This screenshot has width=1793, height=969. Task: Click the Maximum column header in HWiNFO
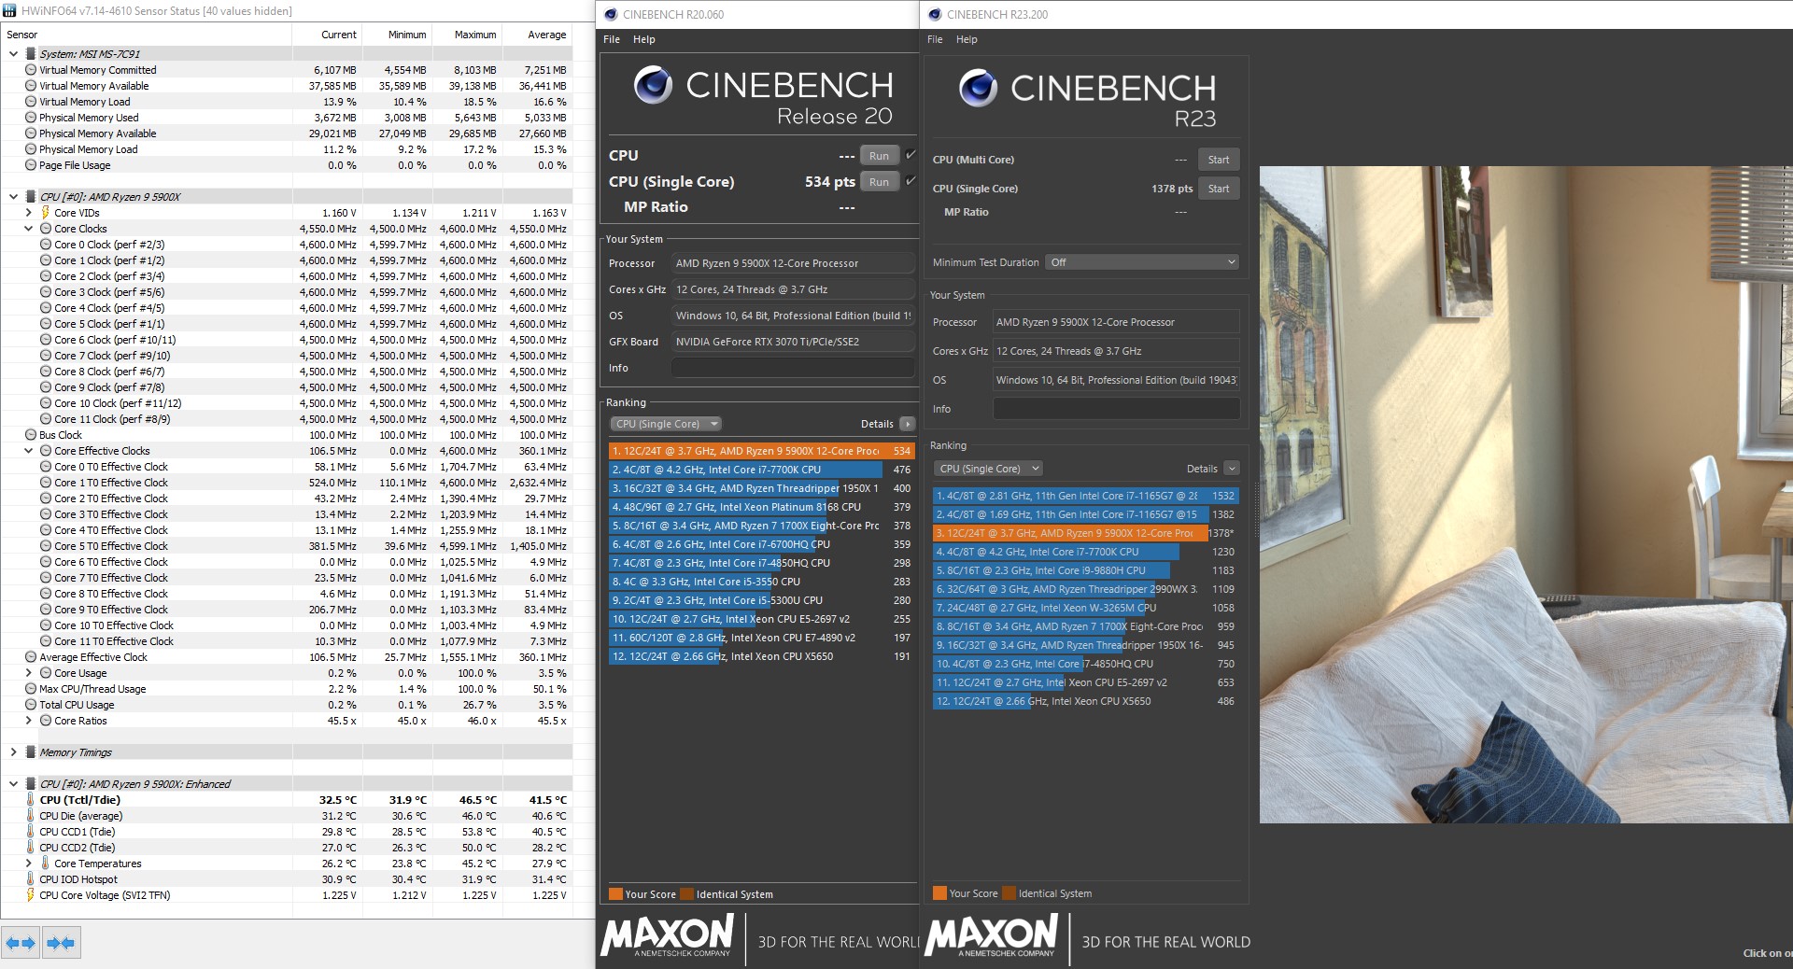tap(467, 35)
